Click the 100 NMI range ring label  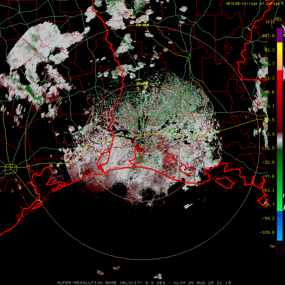142,25
